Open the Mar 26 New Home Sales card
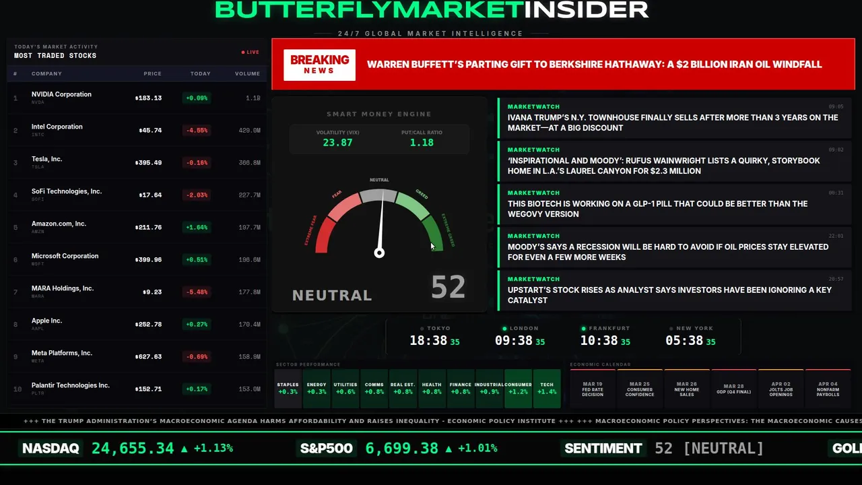 coord(687,389)
